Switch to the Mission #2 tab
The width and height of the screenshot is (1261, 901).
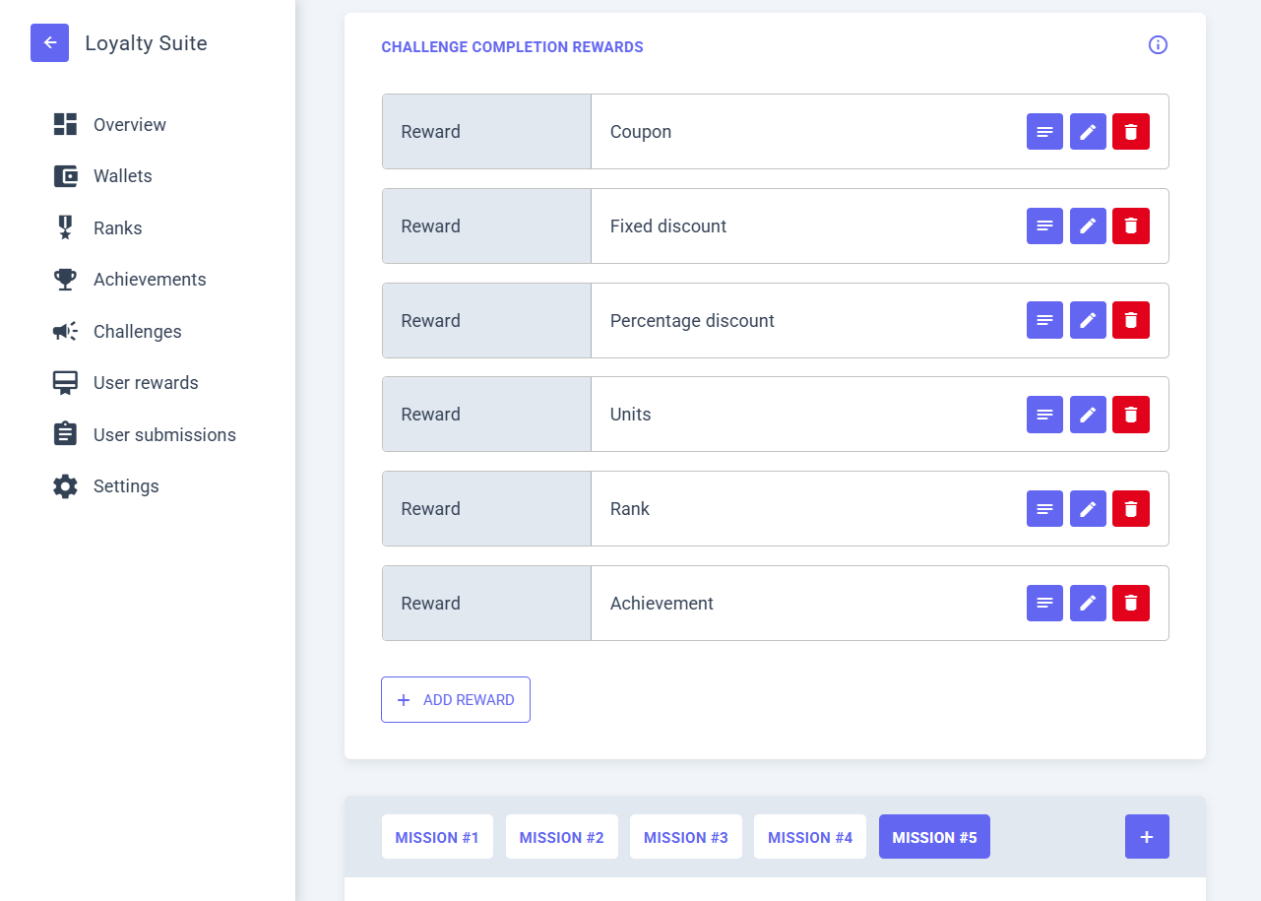(562, 837)
